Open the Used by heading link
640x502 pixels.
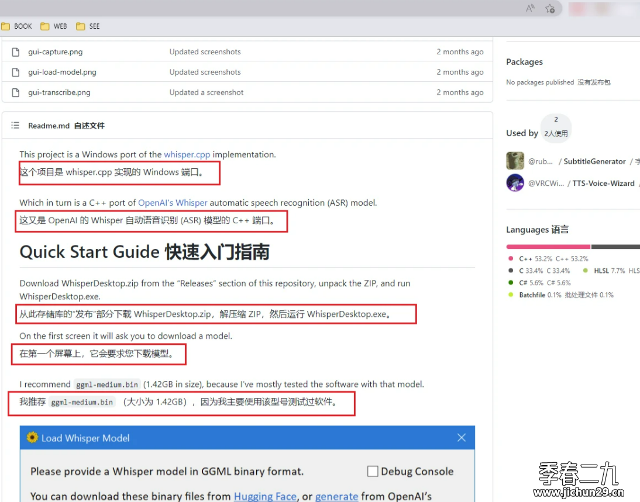click(x=522, y=133)
